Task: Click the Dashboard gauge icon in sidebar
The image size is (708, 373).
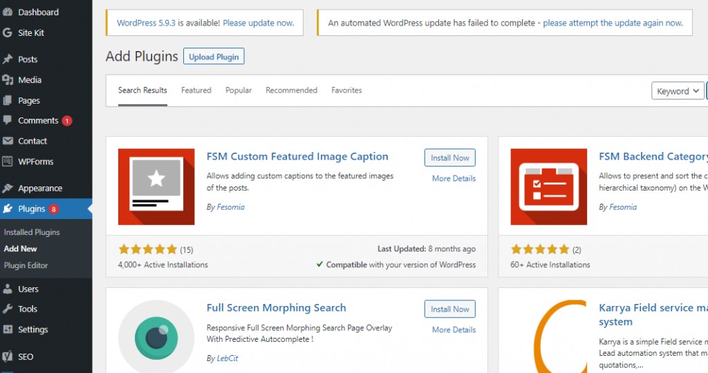Action: (8, 12)
